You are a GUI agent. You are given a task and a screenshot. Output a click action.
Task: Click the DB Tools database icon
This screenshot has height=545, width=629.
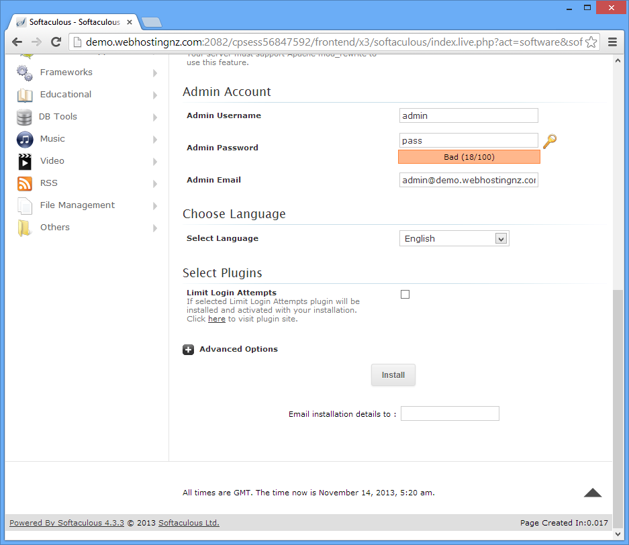point(25,117)
